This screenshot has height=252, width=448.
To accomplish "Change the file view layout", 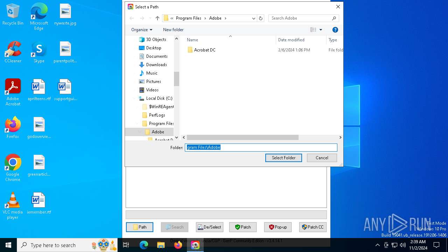I will pos(313,30).
